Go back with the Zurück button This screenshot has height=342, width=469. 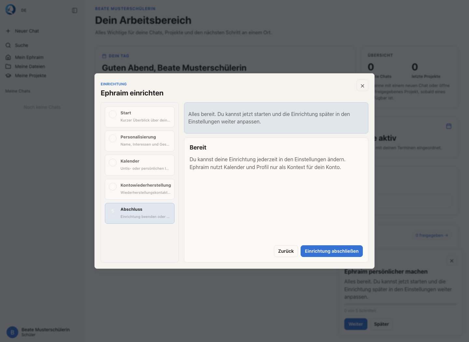286,251
